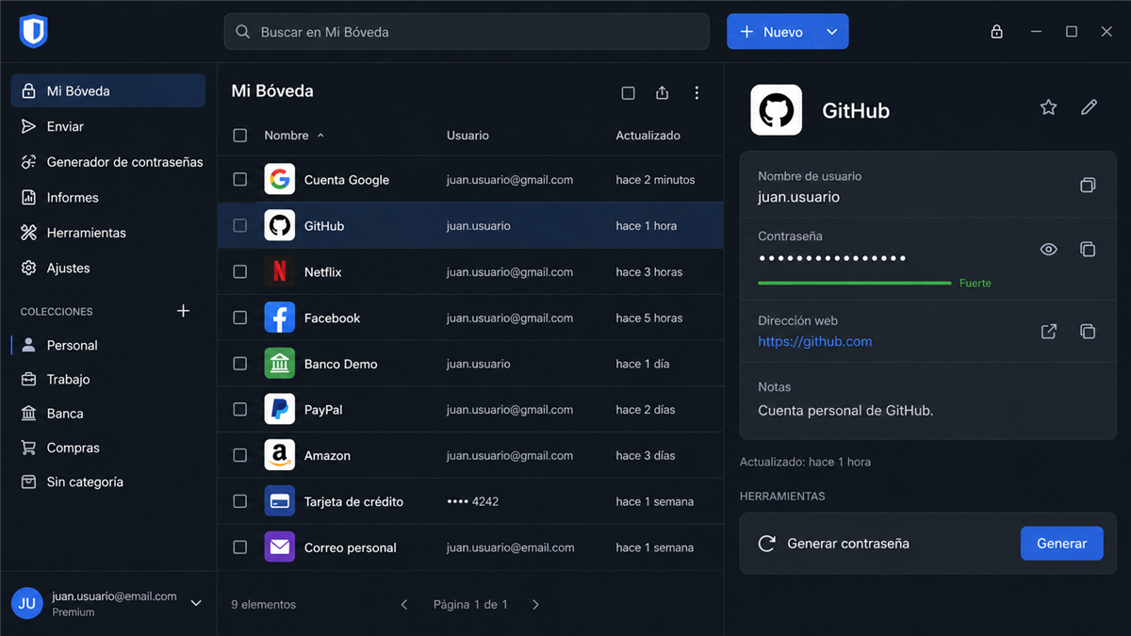This screenshot has width=1131, height=636.
Task: Open Mi Bóveda in the sidebar
Action: tap(108, 90)
